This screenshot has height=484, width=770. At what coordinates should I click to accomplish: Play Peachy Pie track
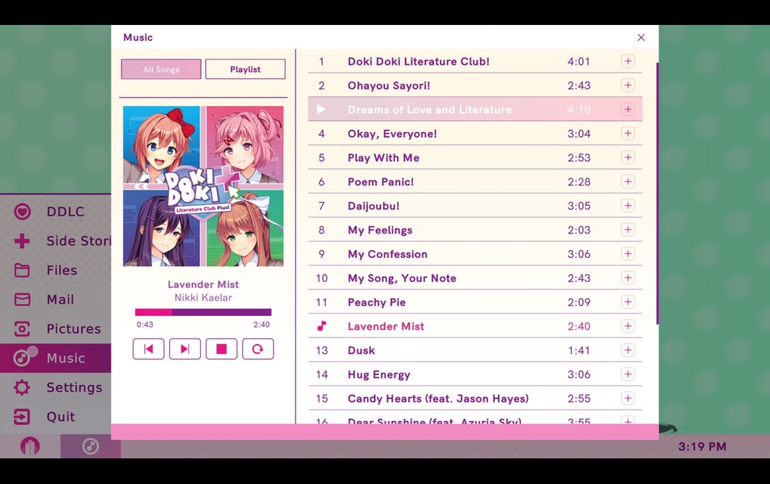[x=475, y=302]
